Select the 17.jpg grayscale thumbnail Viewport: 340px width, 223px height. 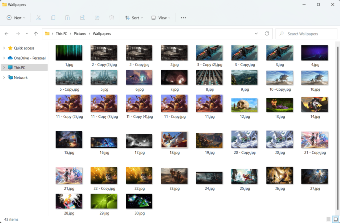pos(139,141)
